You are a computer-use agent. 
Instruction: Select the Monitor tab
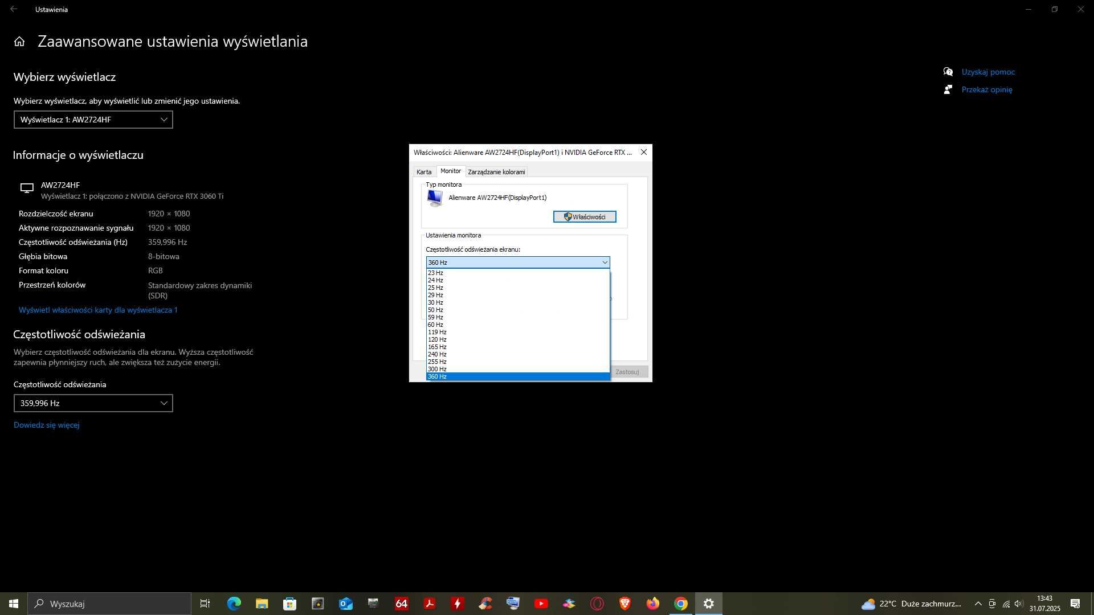[451, 171]
